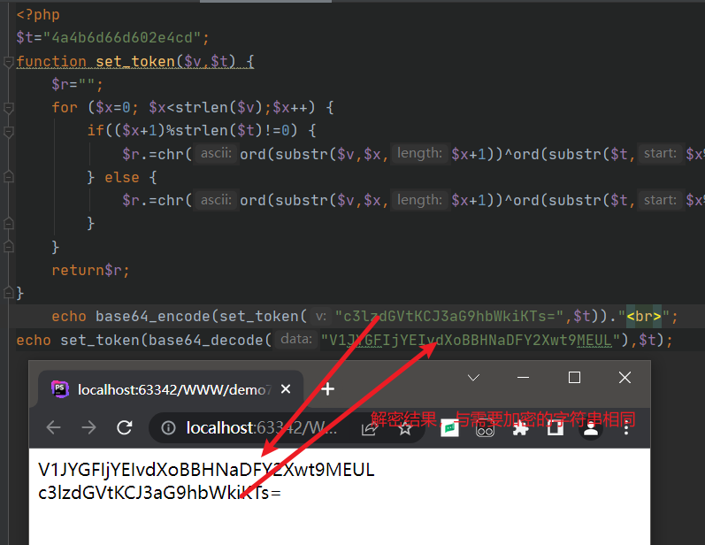Viewport: 705px width, 545px height.
Task: Click the set_token function name in declaration
Action: (134, 61)
